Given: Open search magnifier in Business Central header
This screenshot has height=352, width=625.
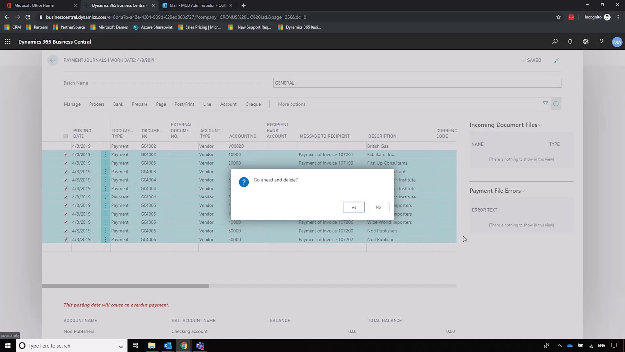Looking at the screenshot, I should (555, 42).
